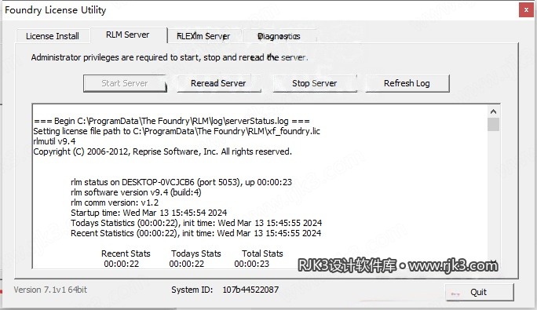The image size is (537, 310).
Task: Click the 'Begin C:\ProgramData' log header line
Action: tap(172, 121)
